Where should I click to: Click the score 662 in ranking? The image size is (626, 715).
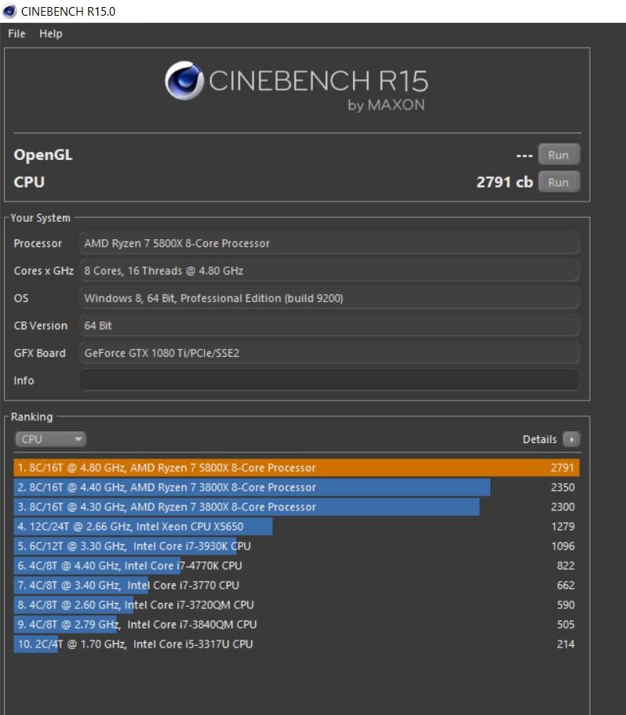[566, 585]
